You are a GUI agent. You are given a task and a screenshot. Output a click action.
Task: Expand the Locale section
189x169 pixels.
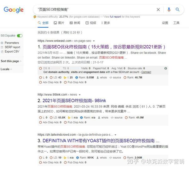pos(6,69)
